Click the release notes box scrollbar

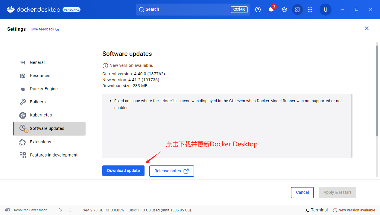pyautogui.click(x=352, y=126)
